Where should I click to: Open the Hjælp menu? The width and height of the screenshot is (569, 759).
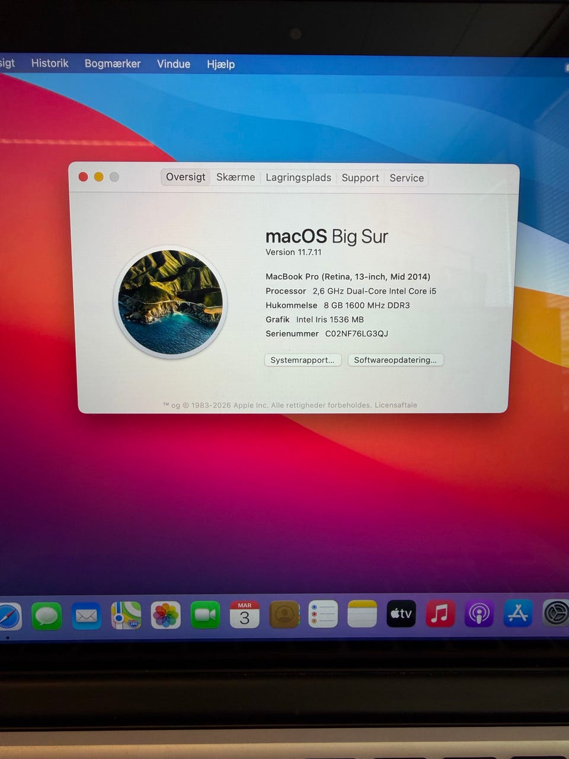(x=220, y=64)
